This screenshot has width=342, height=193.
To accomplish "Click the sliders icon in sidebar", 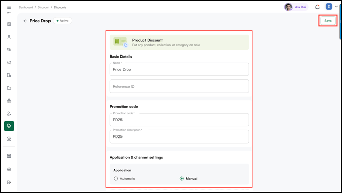I will pyautogui.click(x=9, y=63).
